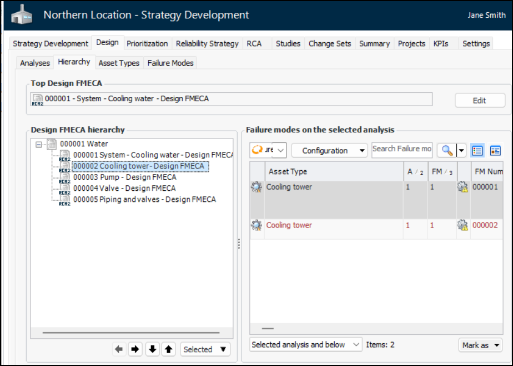Switch to the Failure Modes sub-tab

point(170,63)
